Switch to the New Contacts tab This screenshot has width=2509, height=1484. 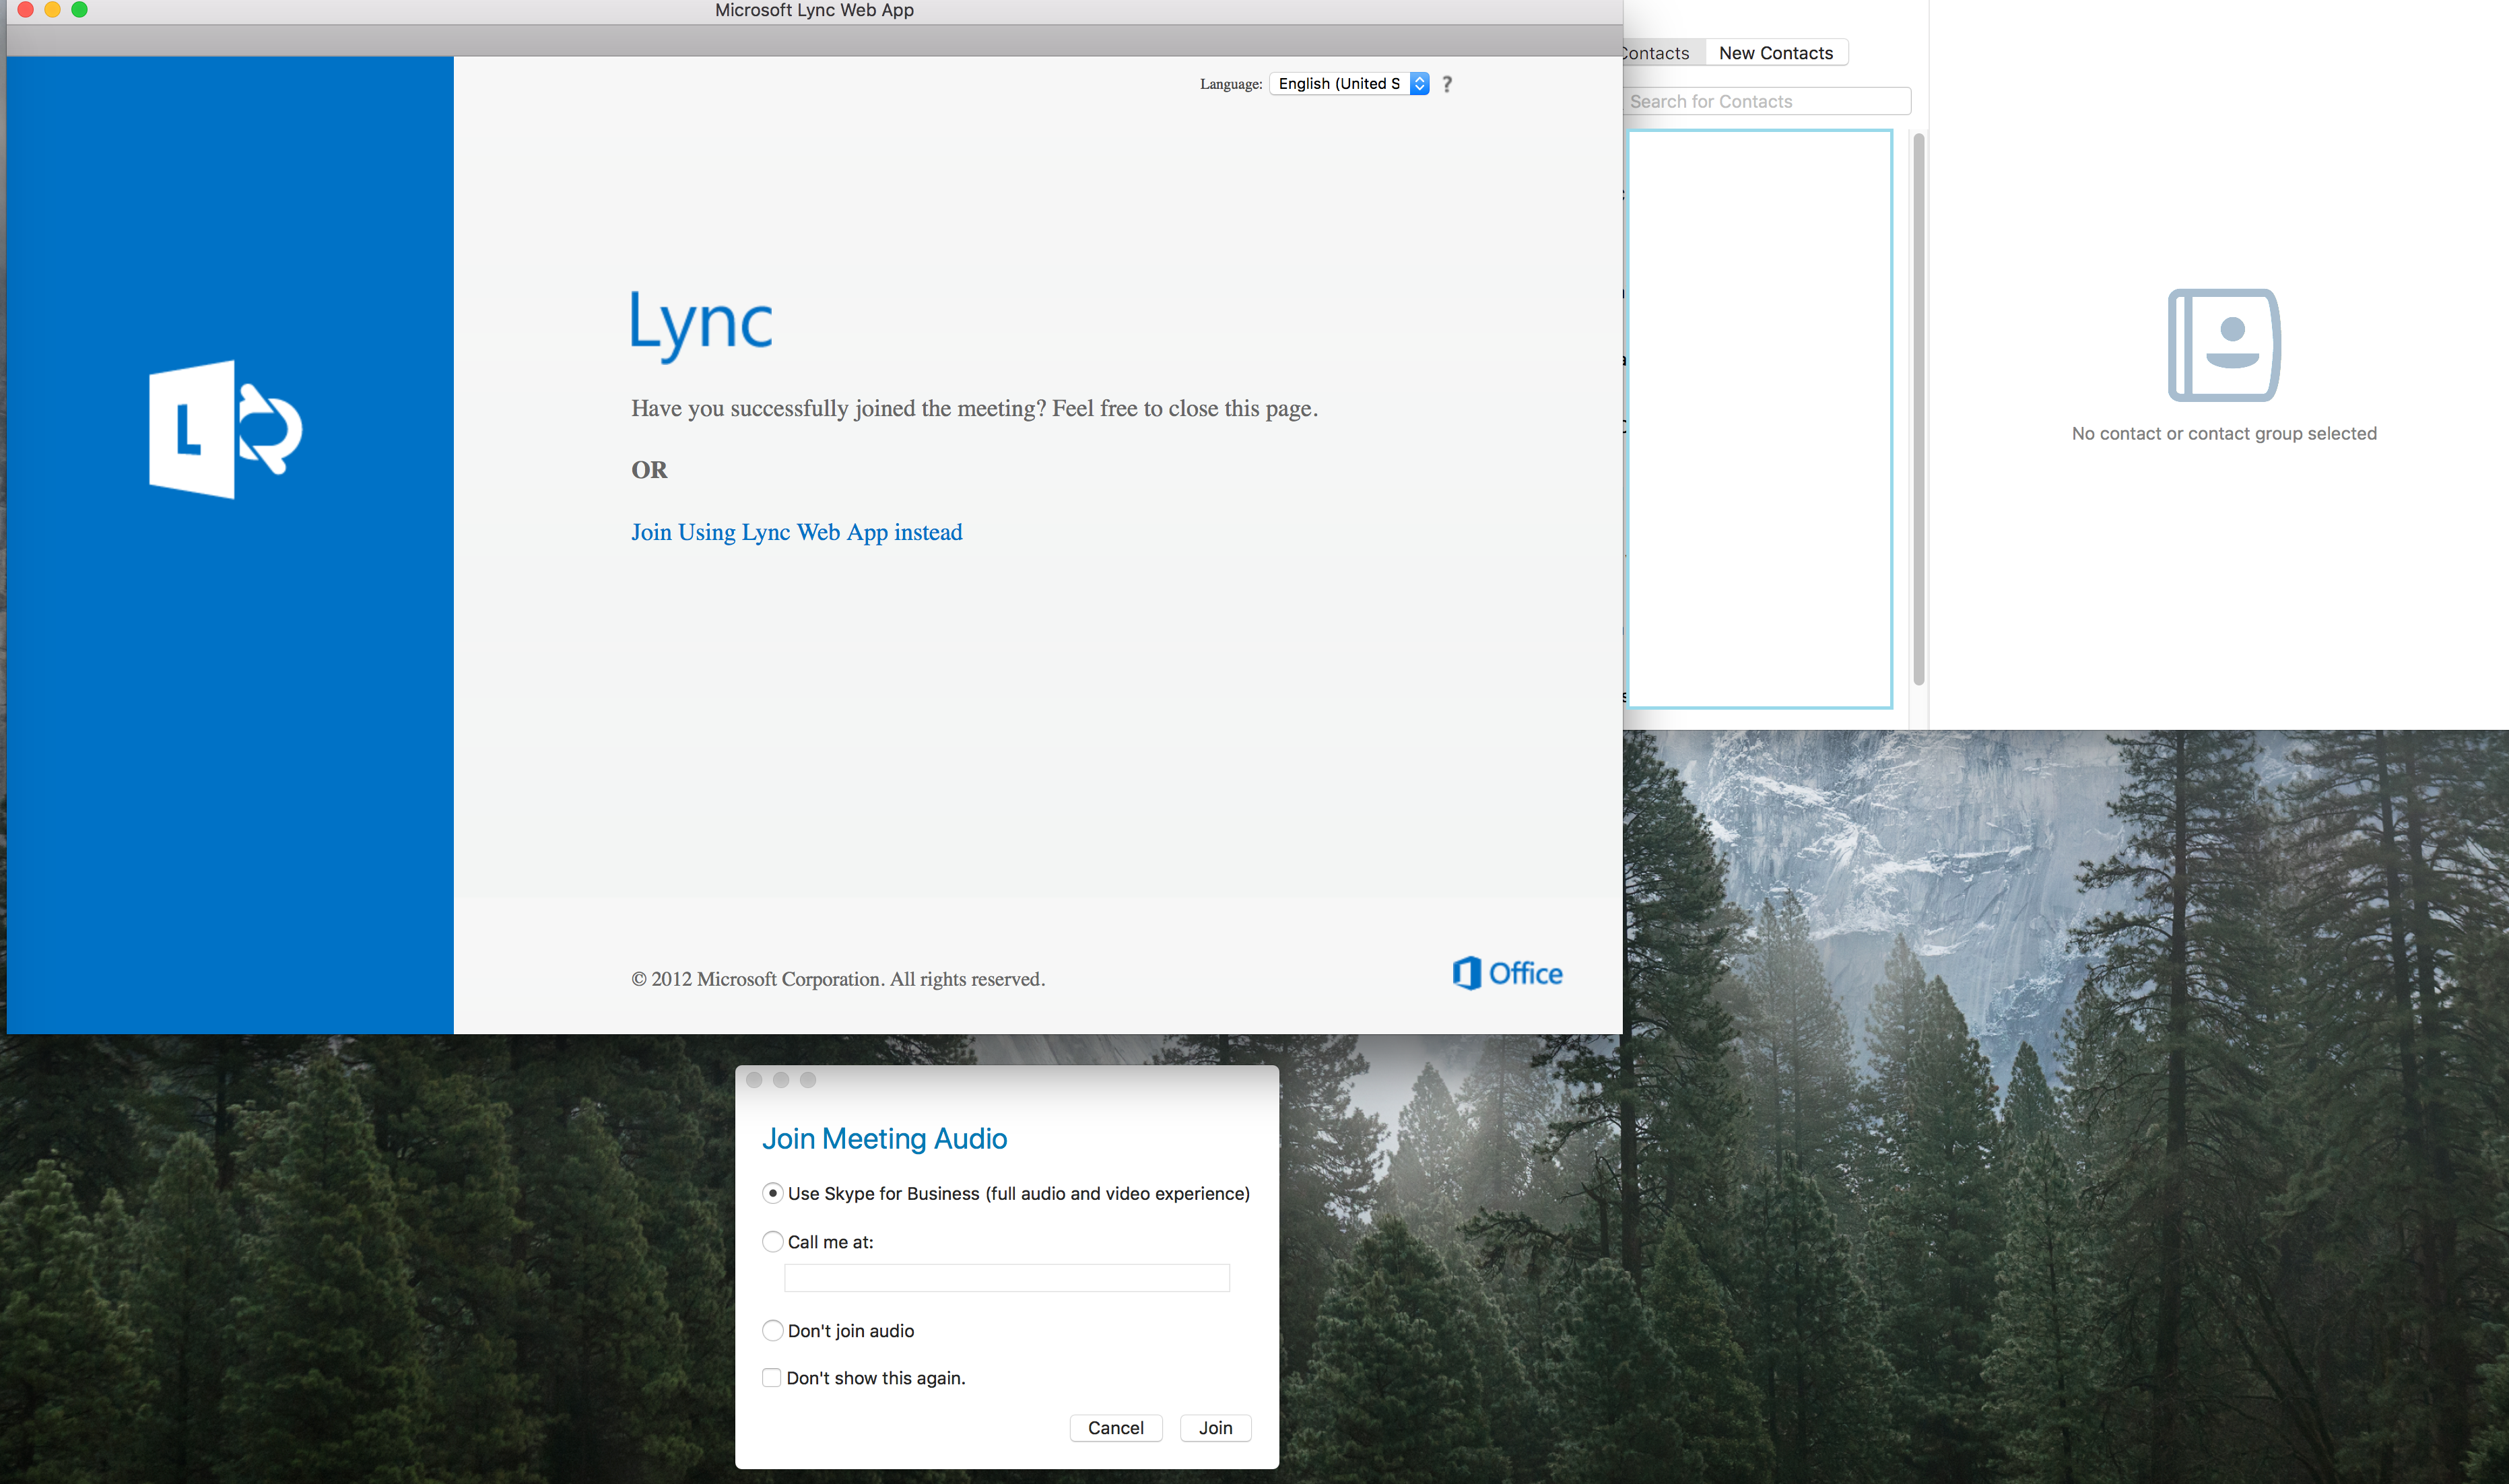coord(1776,53)
